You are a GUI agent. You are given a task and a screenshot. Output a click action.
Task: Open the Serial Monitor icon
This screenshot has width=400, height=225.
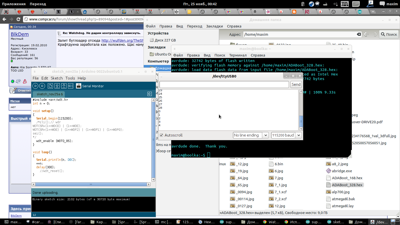tap(78, 86)
